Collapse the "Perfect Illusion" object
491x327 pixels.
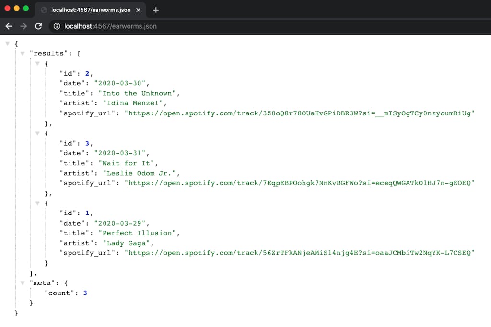pos(37,203)
